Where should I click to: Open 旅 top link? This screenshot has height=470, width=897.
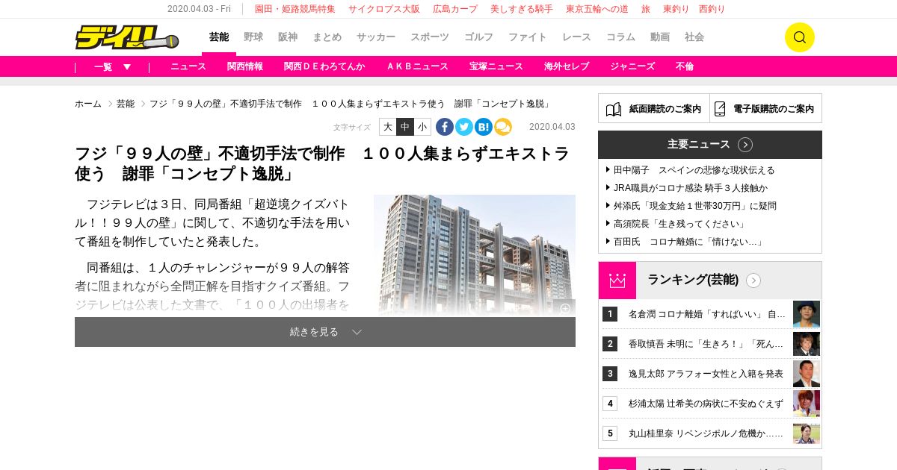point(646,9)
